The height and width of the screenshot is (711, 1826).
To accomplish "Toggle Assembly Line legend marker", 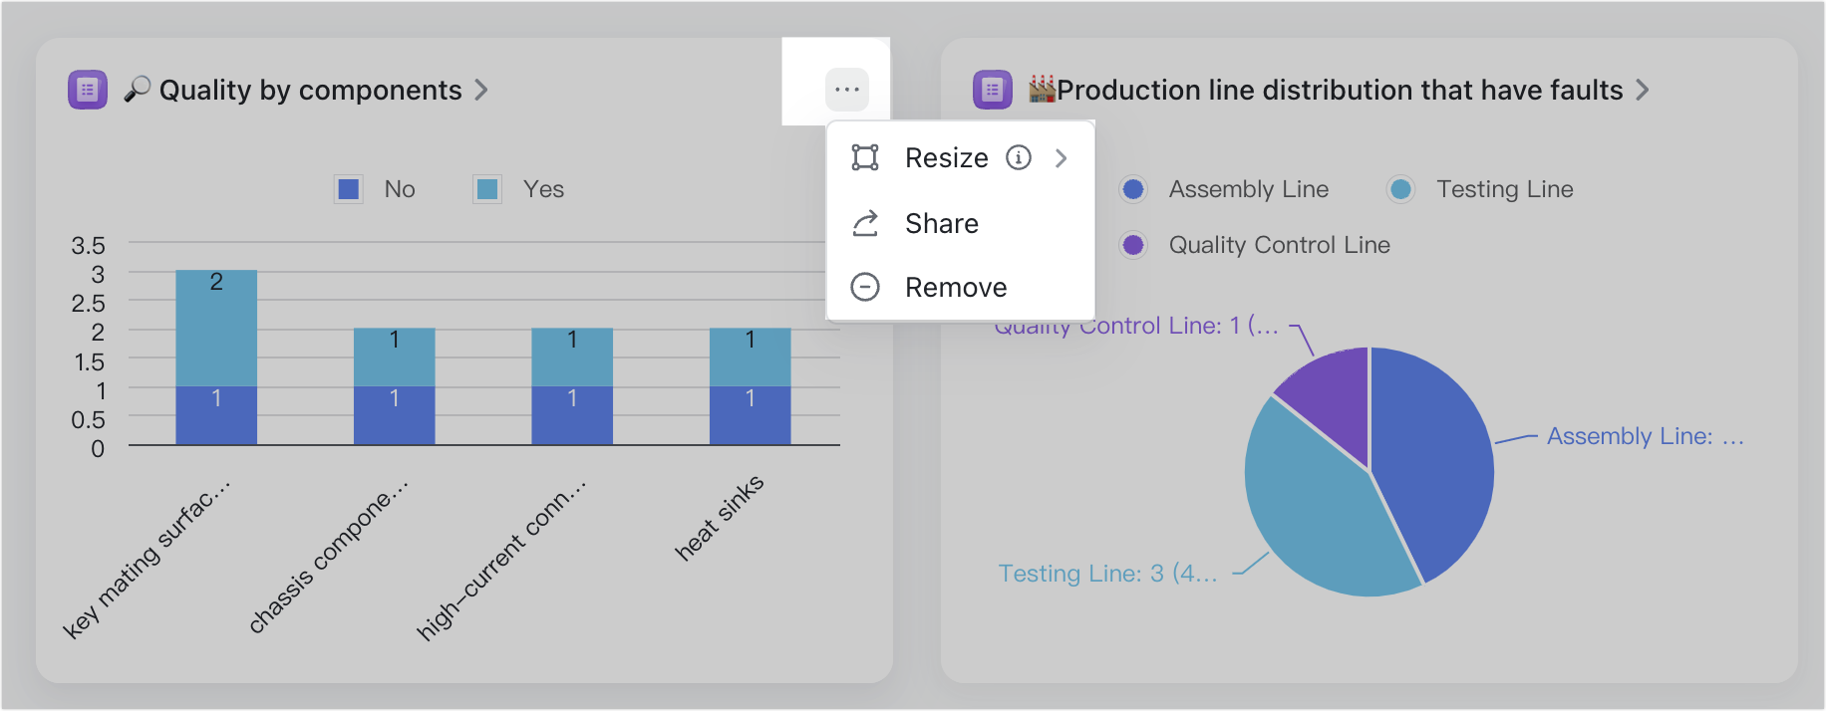I will [x=1133, y=189].
